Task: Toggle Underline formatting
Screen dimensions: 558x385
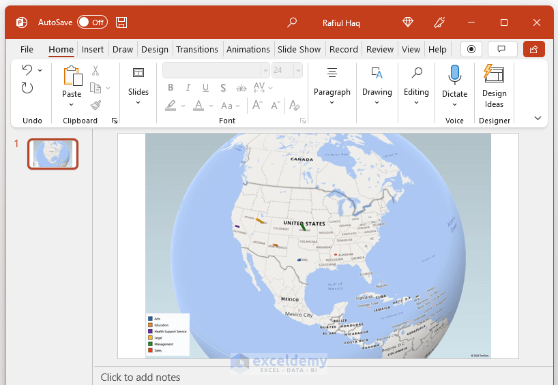Action: [205, 87]
